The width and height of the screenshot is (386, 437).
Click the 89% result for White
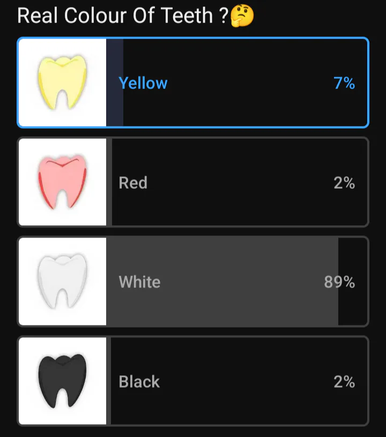[x=339, y=282]
